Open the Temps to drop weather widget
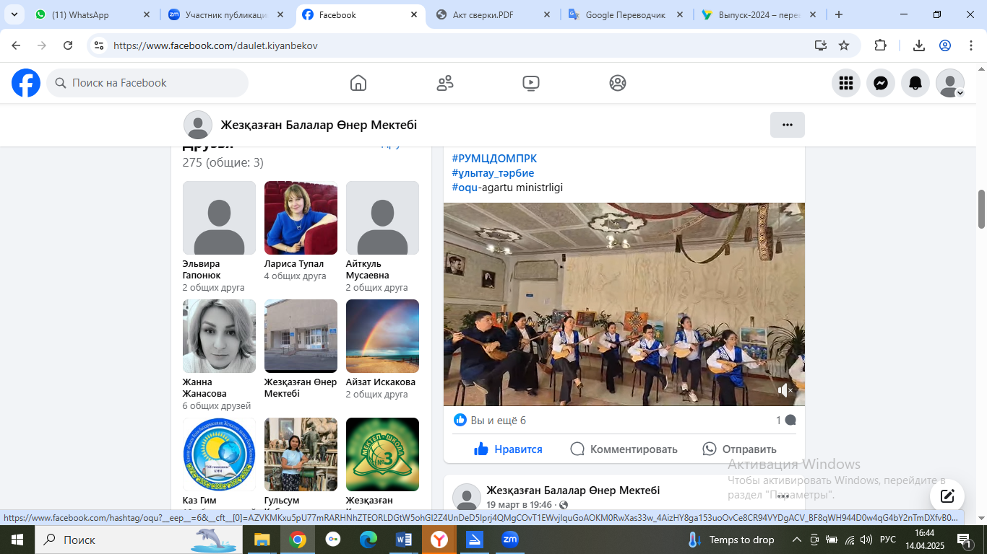The width and height of the screenshot is (987, 554). [x=730, y=540]
